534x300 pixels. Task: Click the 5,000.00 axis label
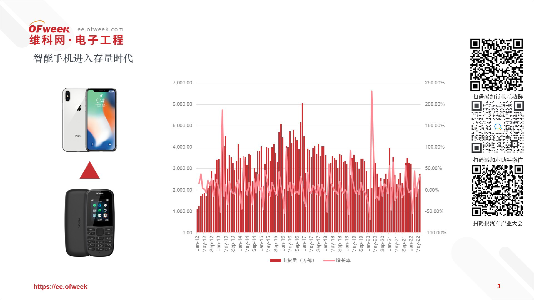click(x=182, y=126)
